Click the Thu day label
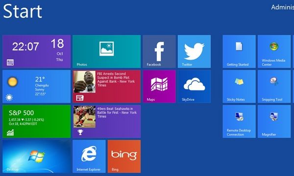Screen dimensions: 294x176 point(59,60)
